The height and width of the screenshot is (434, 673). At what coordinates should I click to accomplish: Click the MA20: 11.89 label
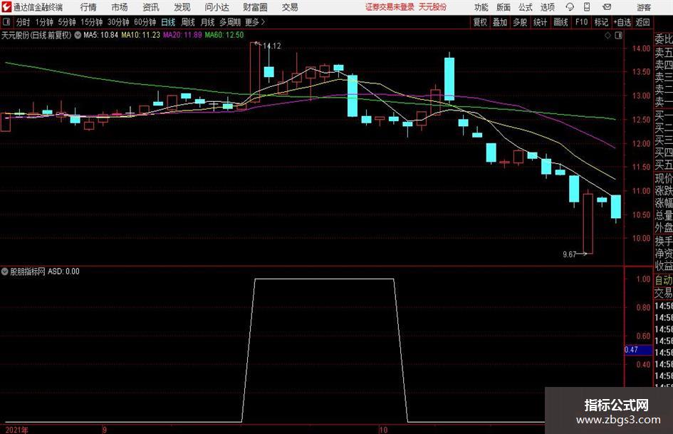182,35
